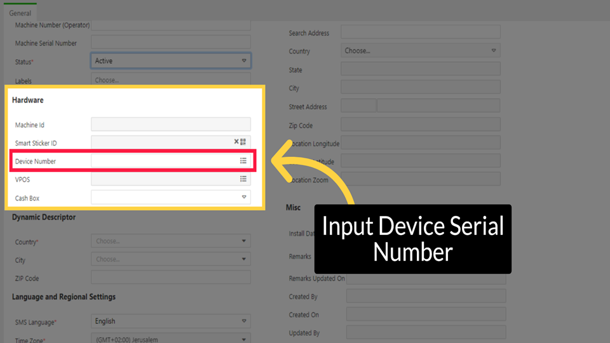Screen dimensions: 610x343
Task: Click the VPOS list picker icon
Action: click(x=243, y=179)
